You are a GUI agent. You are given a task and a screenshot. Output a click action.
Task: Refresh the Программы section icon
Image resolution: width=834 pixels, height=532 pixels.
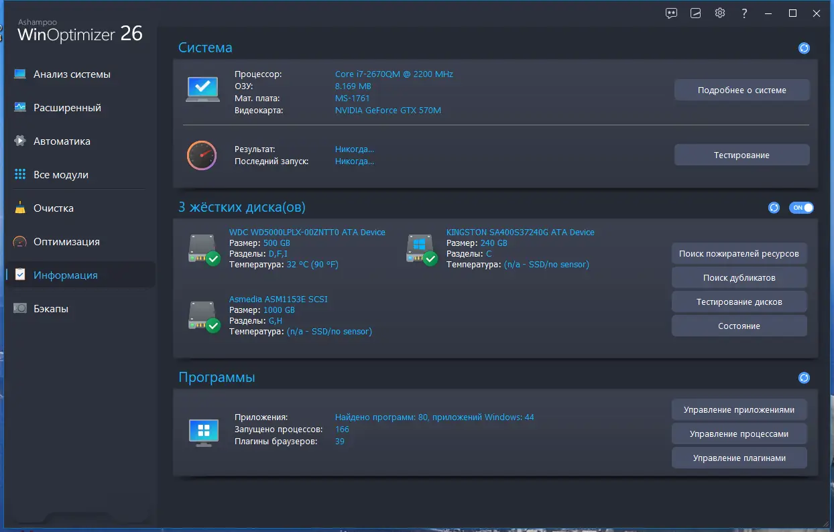coord(803,377)
